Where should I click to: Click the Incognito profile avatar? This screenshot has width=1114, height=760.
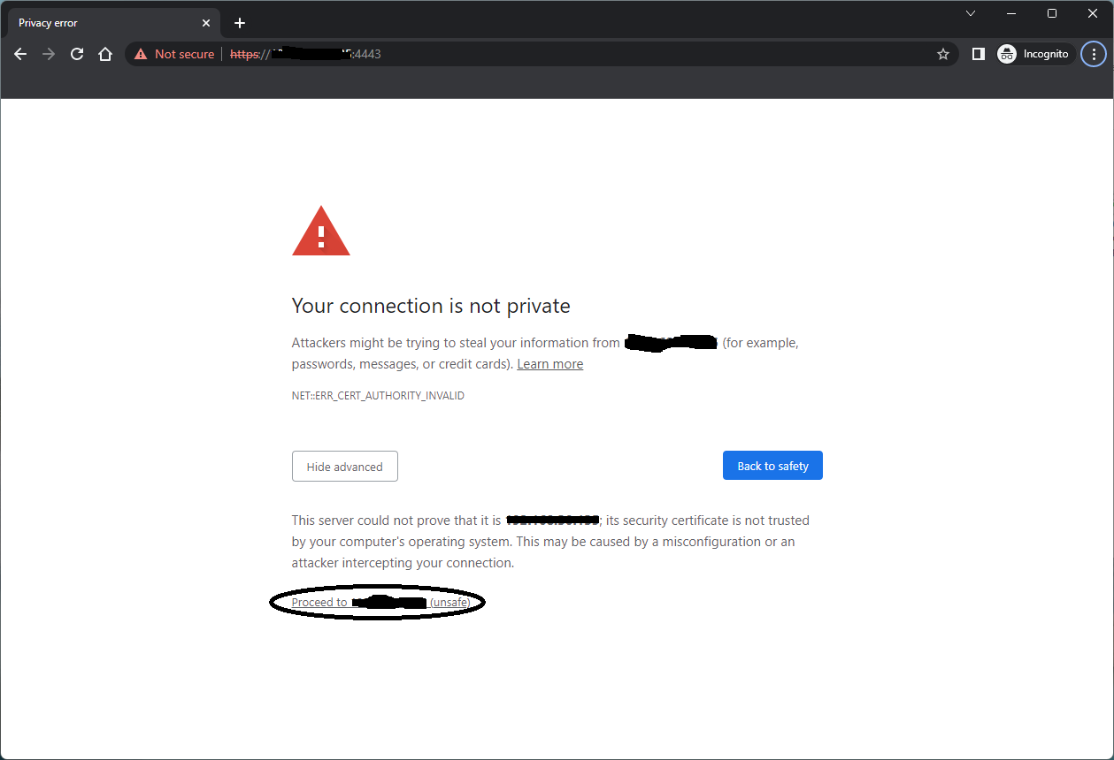point(1006,54)
